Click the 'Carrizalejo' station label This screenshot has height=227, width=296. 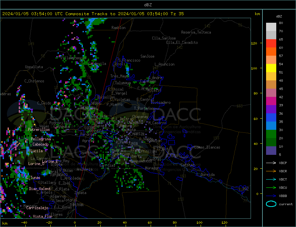coord(37,208)
